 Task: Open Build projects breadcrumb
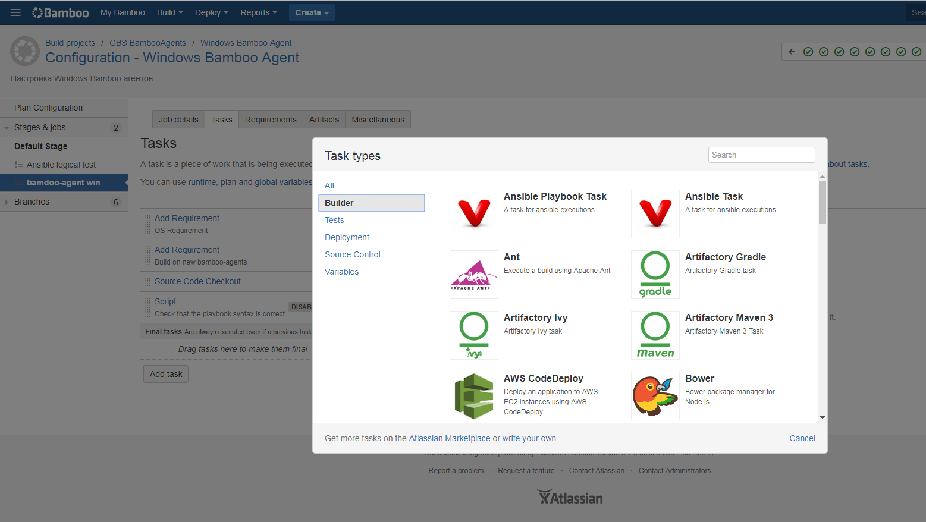point(70,43)
